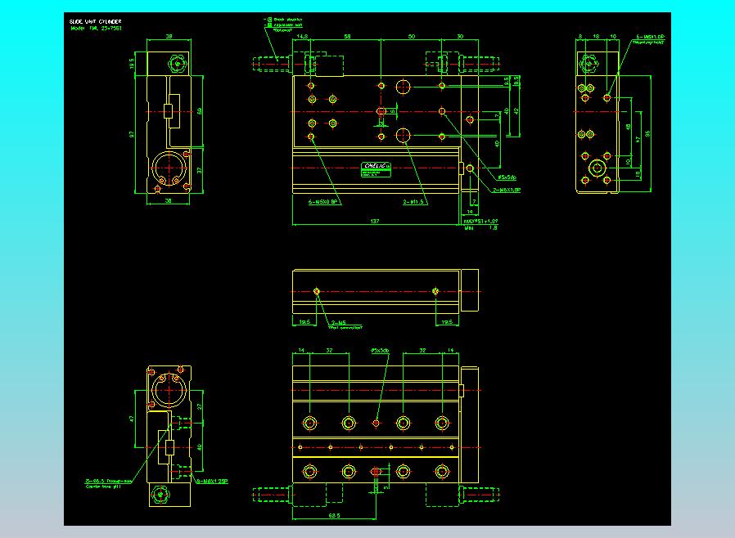Viewport: 735px width, 538px height.
Task: Click the 27 dimension value
Action: coord(200,407)
